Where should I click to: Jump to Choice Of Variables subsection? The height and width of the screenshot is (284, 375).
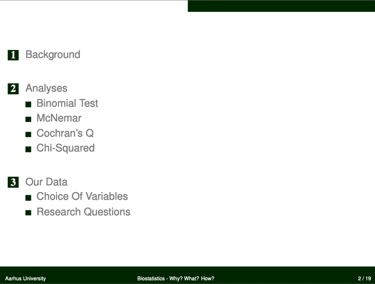click(82, 196)
